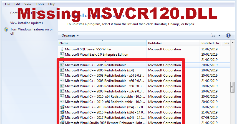
Task: Click the Windows features shield icon
Action: pyautogui.click(x=6, y=29)
